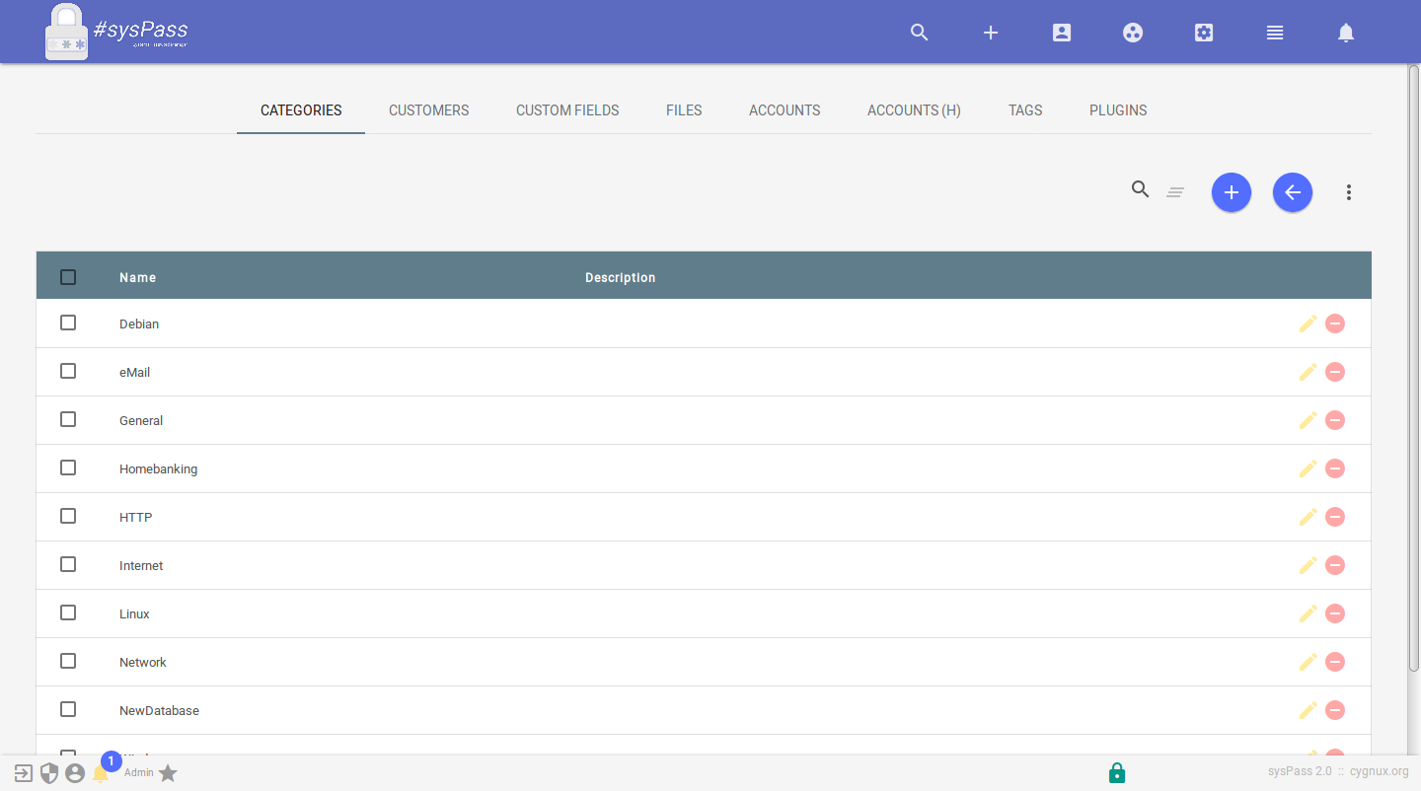
Task: Click the logout icon in the footer
Action: pos(24,773)
